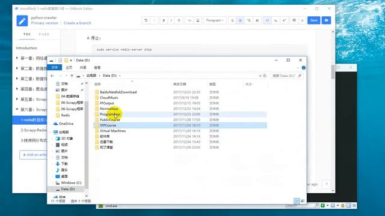Select Introduction in the table of contents
Viewport: 385px width, 216px height.
[26, 48]
